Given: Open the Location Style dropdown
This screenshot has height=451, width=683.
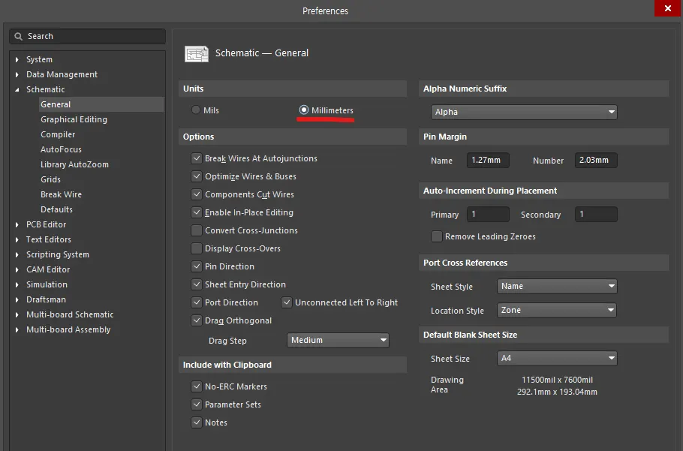Looking at the screenshot, I should 557,310.
